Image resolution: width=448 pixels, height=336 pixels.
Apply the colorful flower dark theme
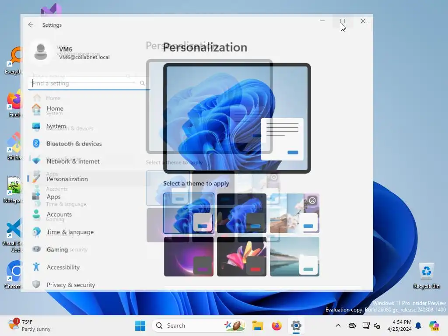pyautogui.click(x=241, y=256)
